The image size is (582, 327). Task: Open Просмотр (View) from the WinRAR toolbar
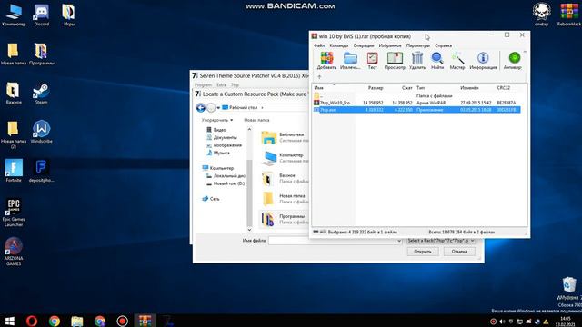pyautogui.click(x=395, y=61)
